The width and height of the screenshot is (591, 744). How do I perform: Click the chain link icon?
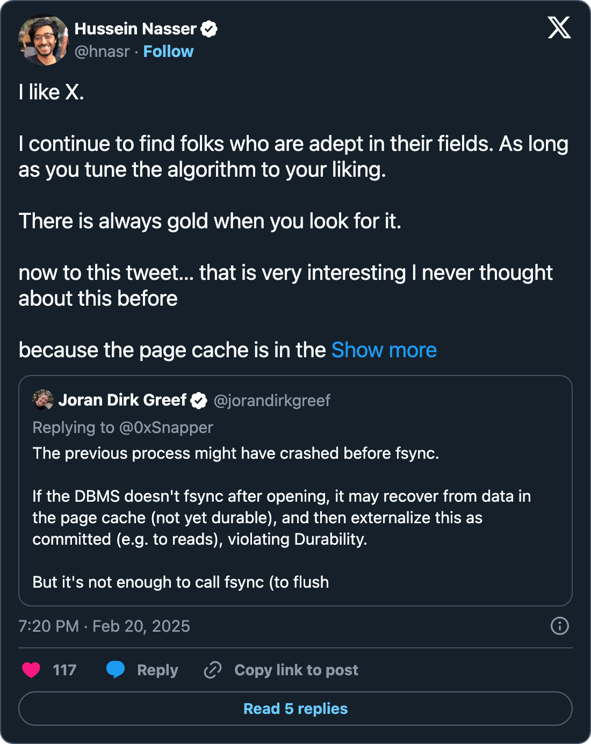point(213,670)
